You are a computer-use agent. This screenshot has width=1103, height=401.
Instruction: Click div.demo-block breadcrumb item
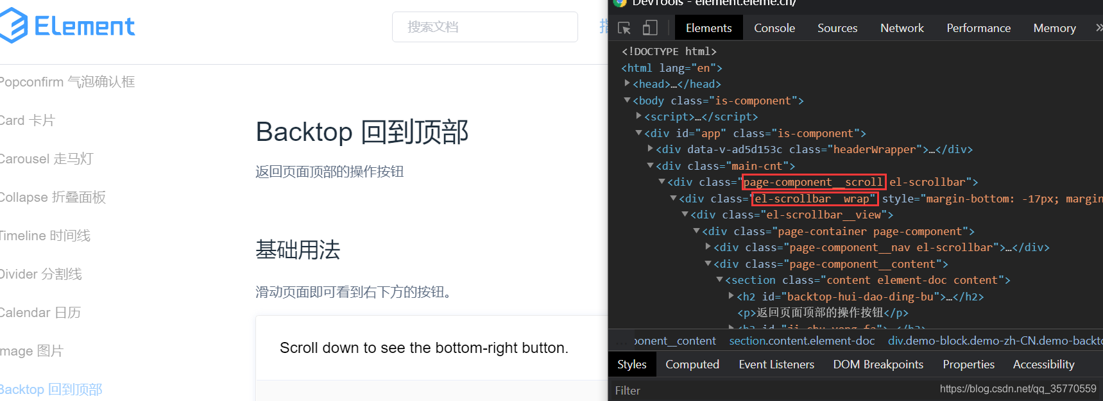tap(995, 341)
